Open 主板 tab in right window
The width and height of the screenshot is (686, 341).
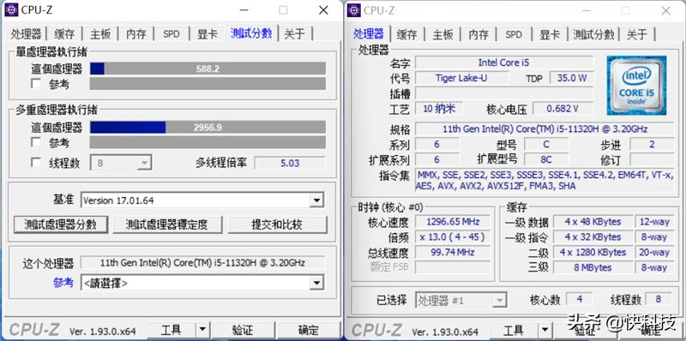pos(442,34)
